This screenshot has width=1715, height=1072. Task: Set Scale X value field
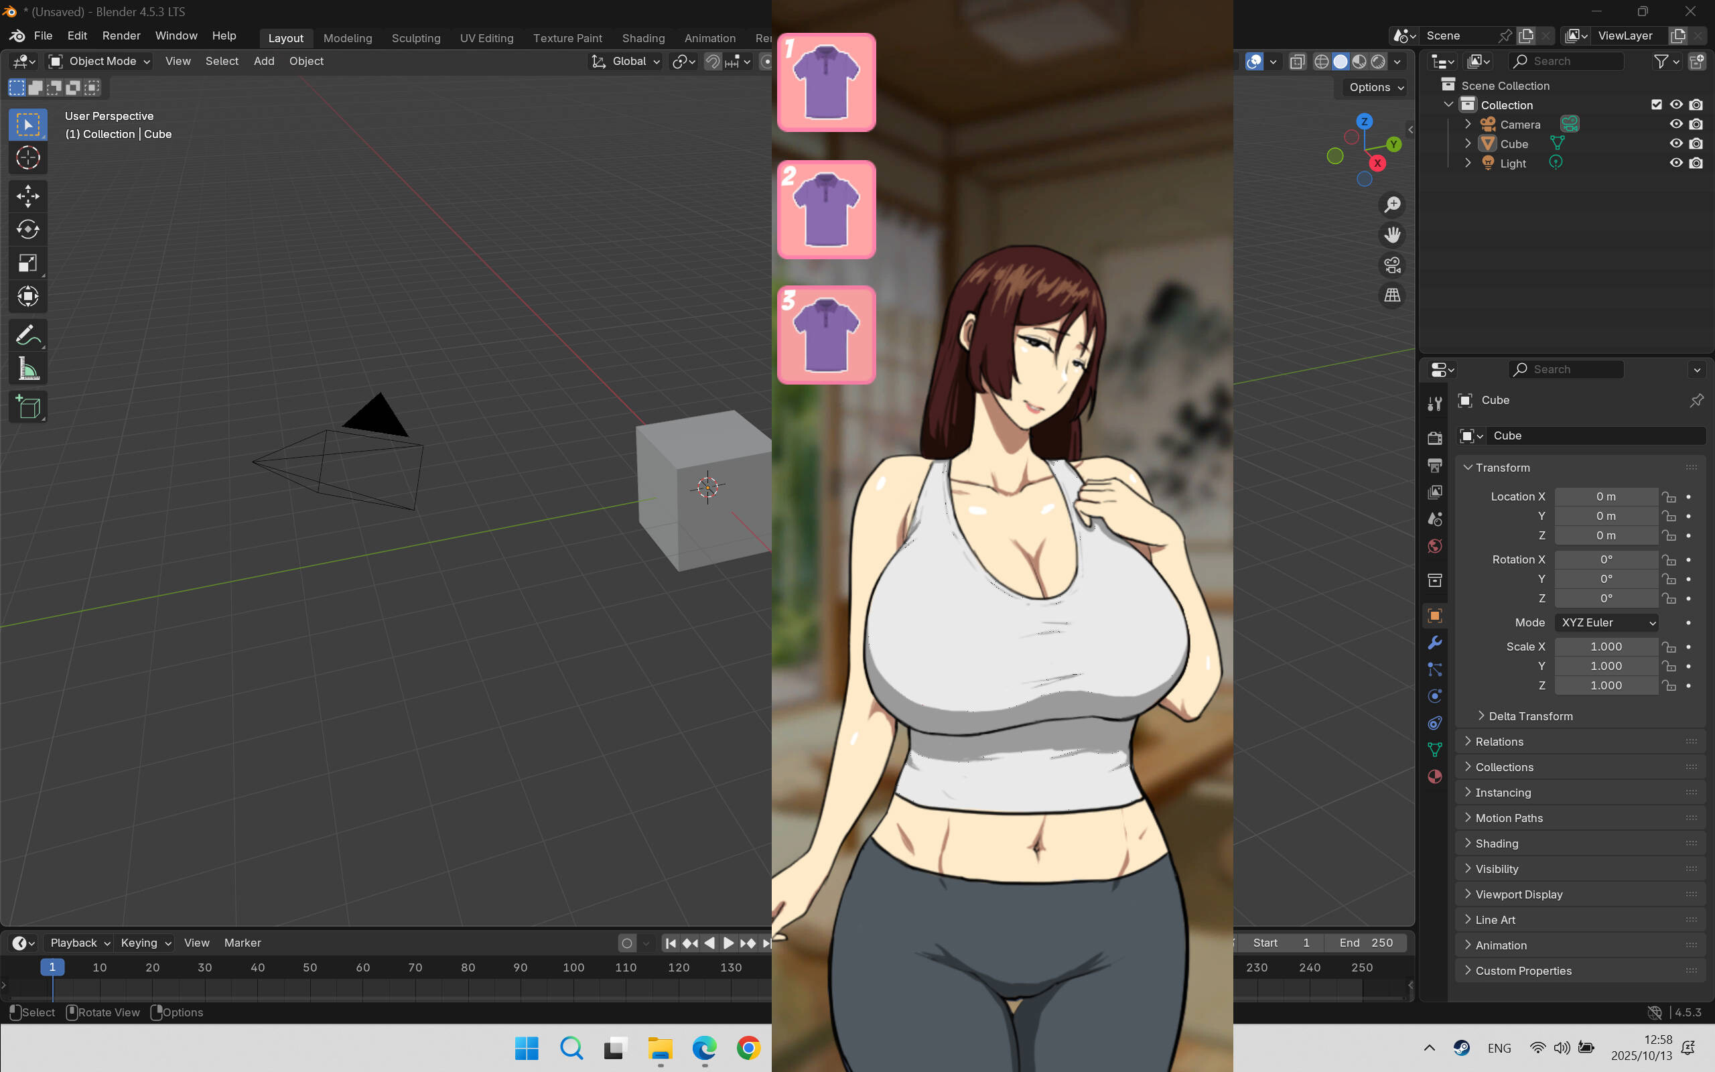1606,646
